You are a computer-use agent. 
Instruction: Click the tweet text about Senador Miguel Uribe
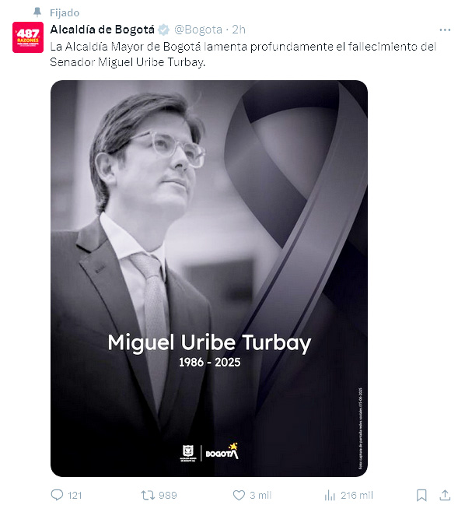[x=243, y=54]
